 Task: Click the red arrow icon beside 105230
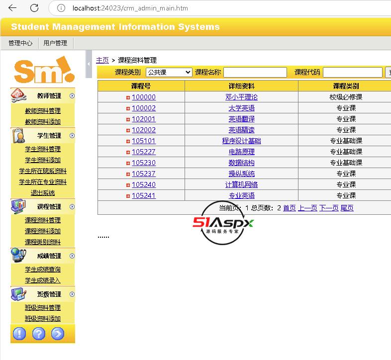point(128,163)
